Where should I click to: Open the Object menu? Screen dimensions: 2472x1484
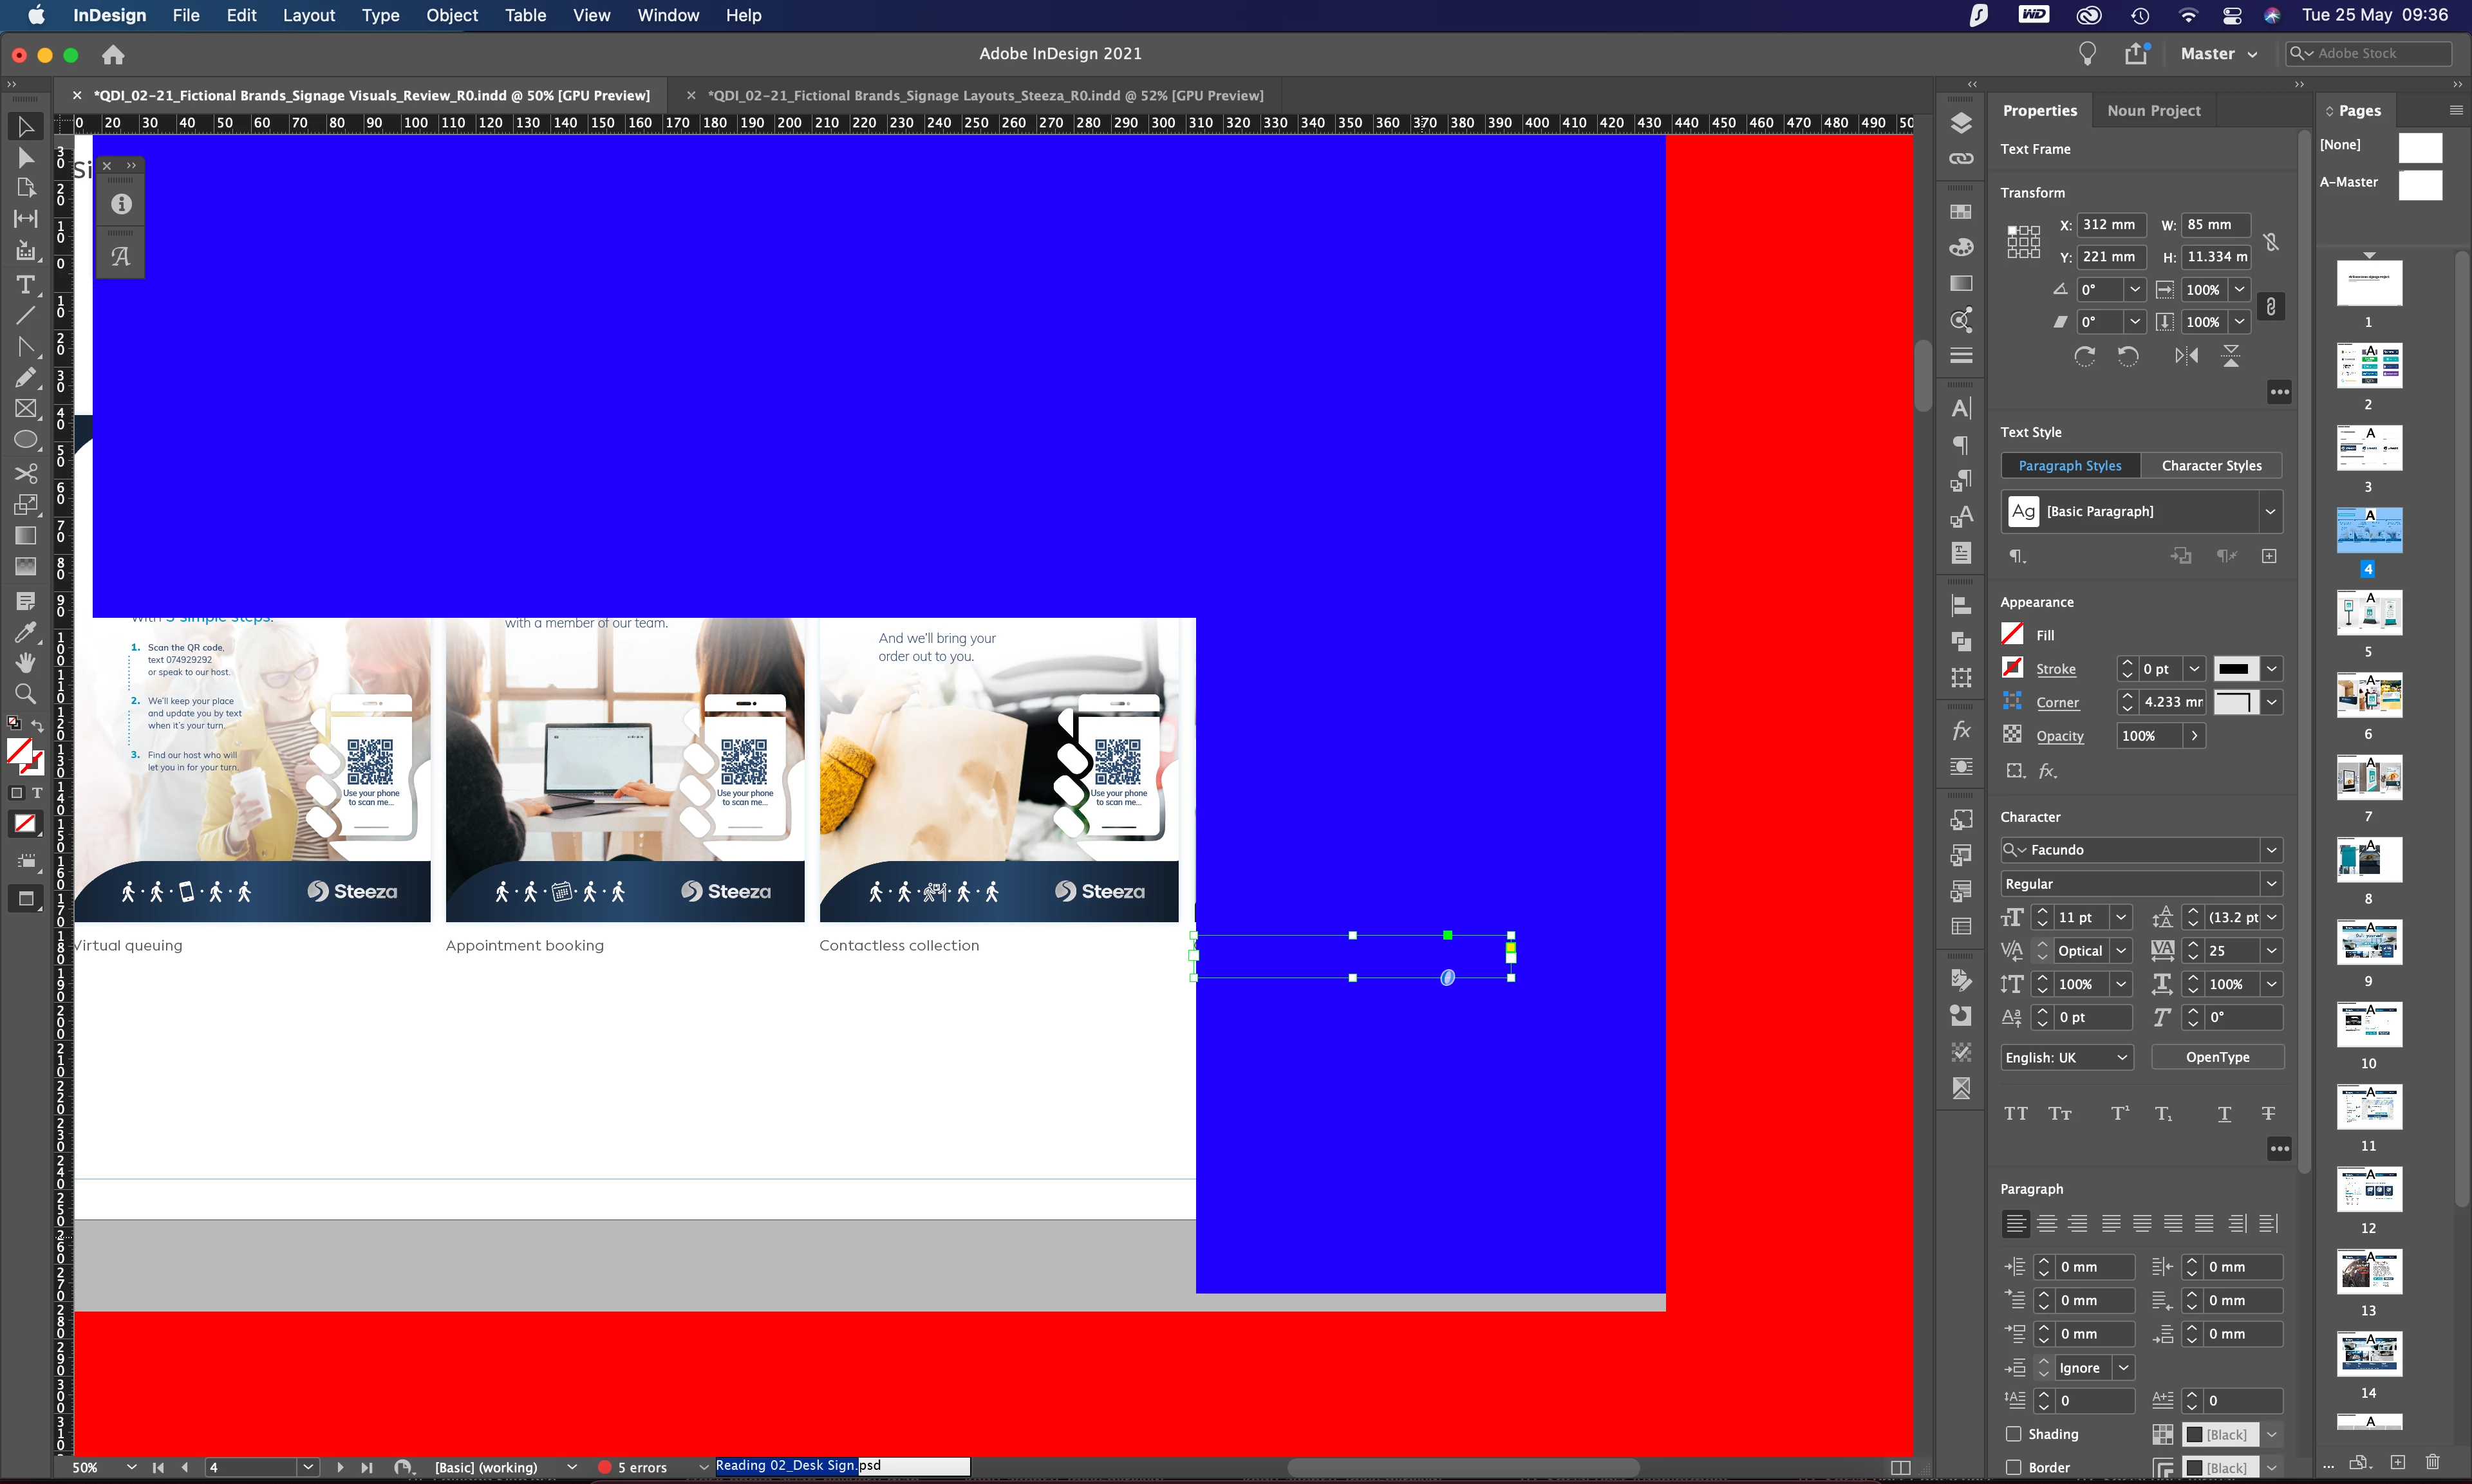click(x=452, y=15)
